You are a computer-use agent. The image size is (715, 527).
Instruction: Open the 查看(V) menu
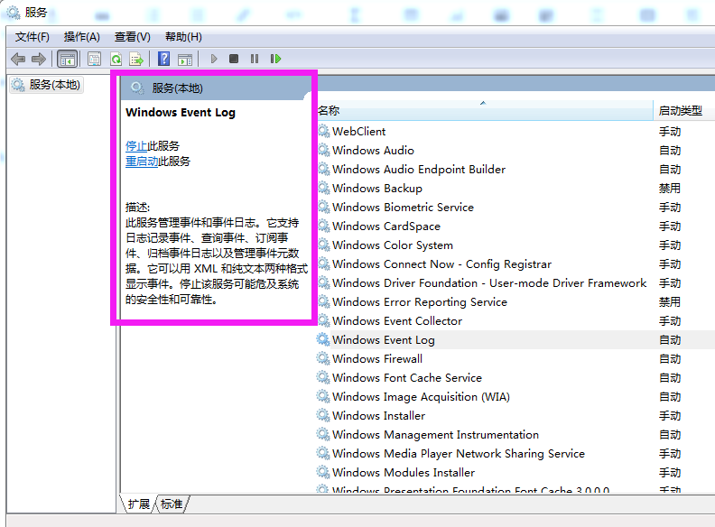point(132,37)
